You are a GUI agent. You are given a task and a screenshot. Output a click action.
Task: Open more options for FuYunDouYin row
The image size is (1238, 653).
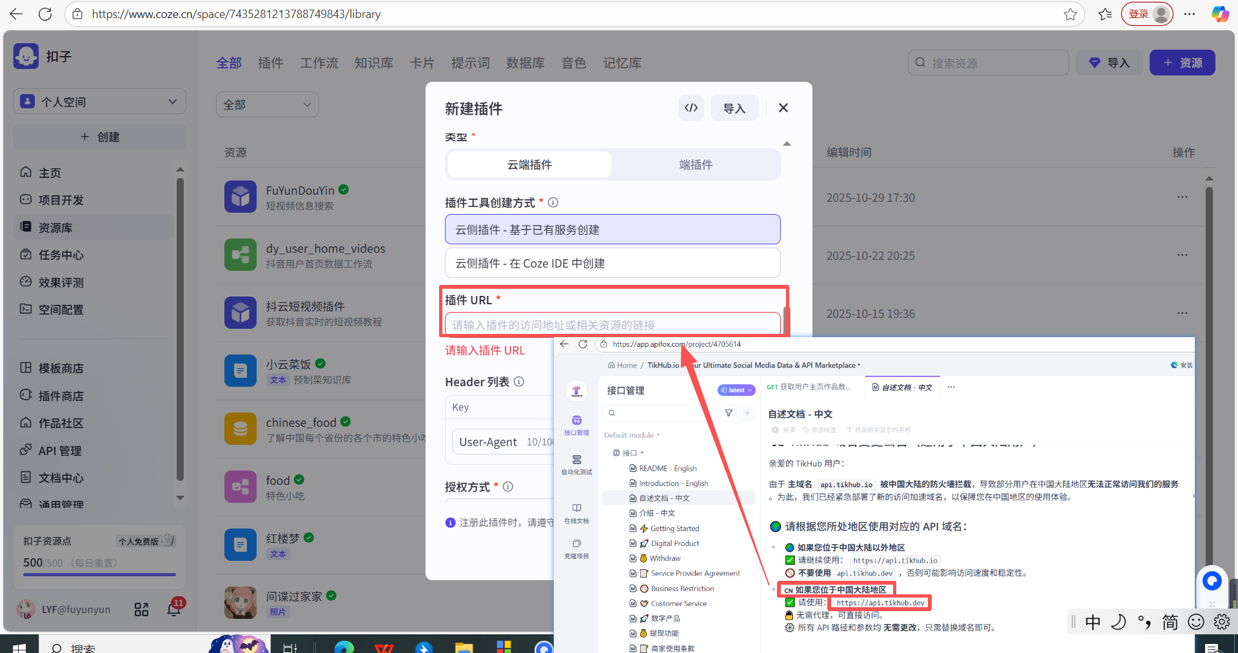1182,197
